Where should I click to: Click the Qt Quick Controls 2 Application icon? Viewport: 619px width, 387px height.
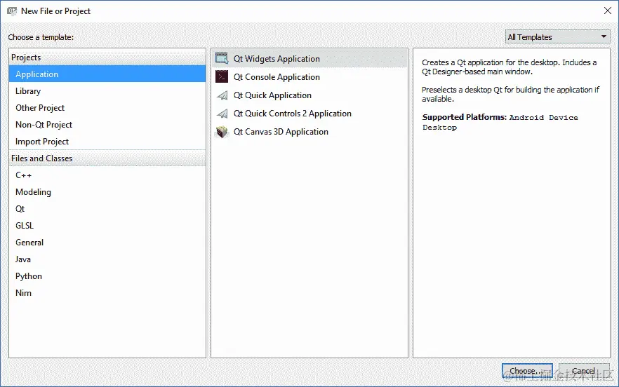[222, 114]
